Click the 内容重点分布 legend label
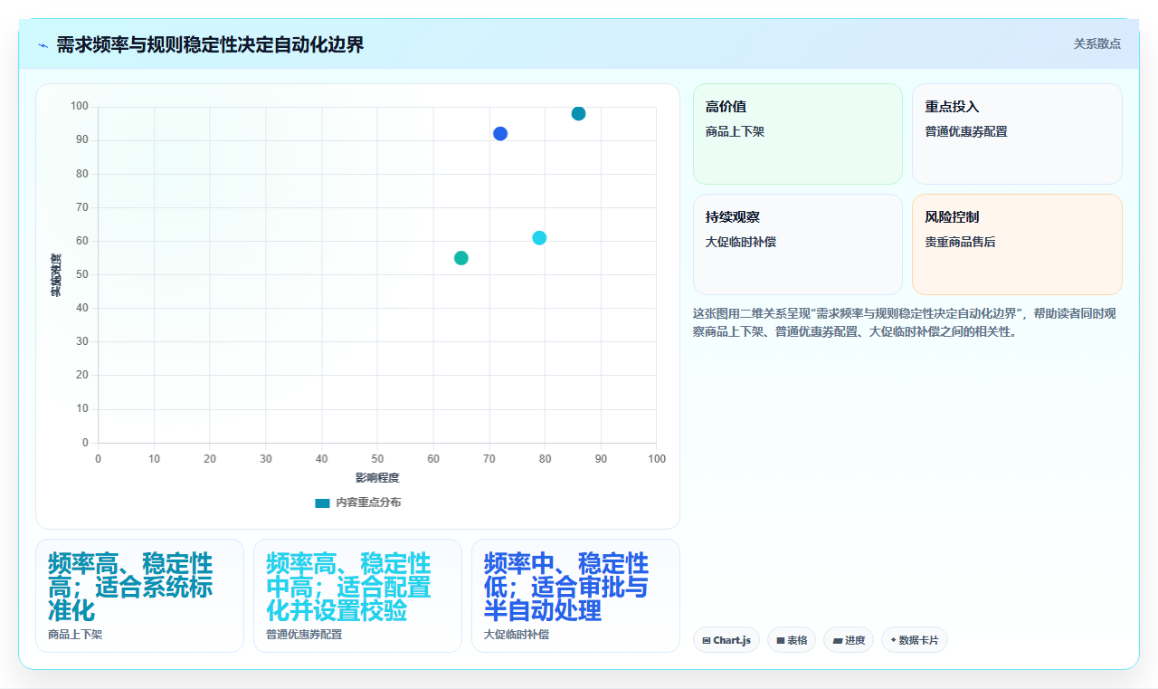Image resolution: width=1158 pixels, height=689 pixels. [368, 502]
